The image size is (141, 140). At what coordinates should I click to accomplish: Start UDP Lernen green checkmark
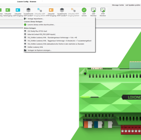coord(84,10)
